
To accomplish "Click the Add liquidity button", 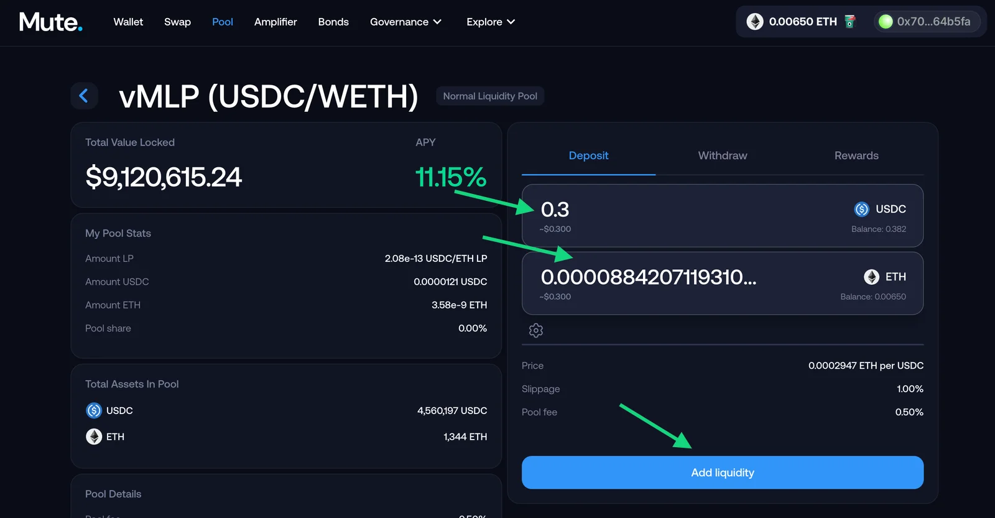I will [723, 473].
